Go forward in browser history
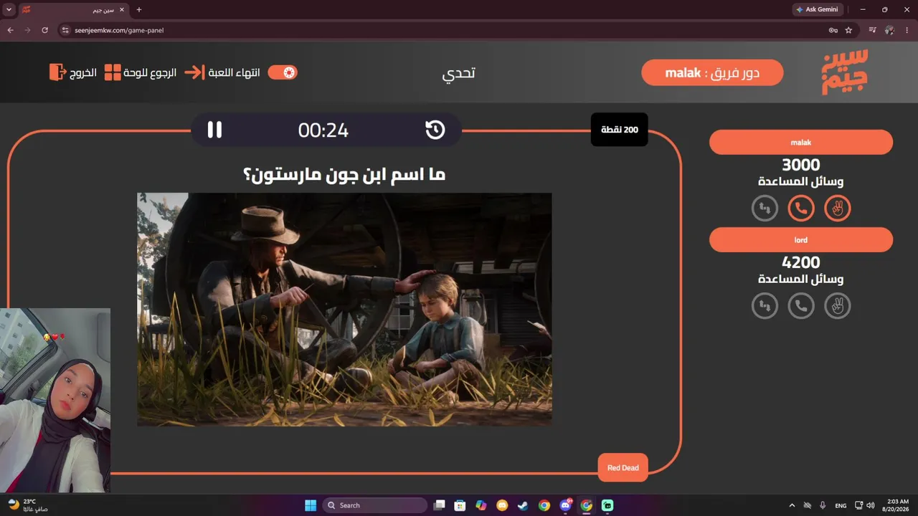 (x=28, y=30)
